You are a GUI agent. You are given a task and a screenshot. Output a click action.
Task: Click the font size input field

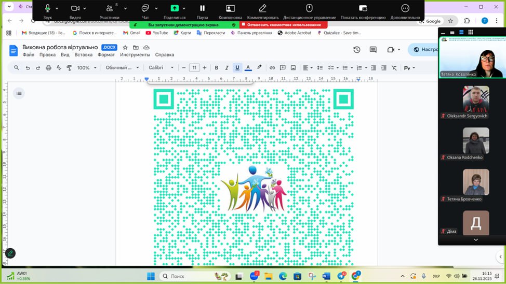click(x=194, y=68)
